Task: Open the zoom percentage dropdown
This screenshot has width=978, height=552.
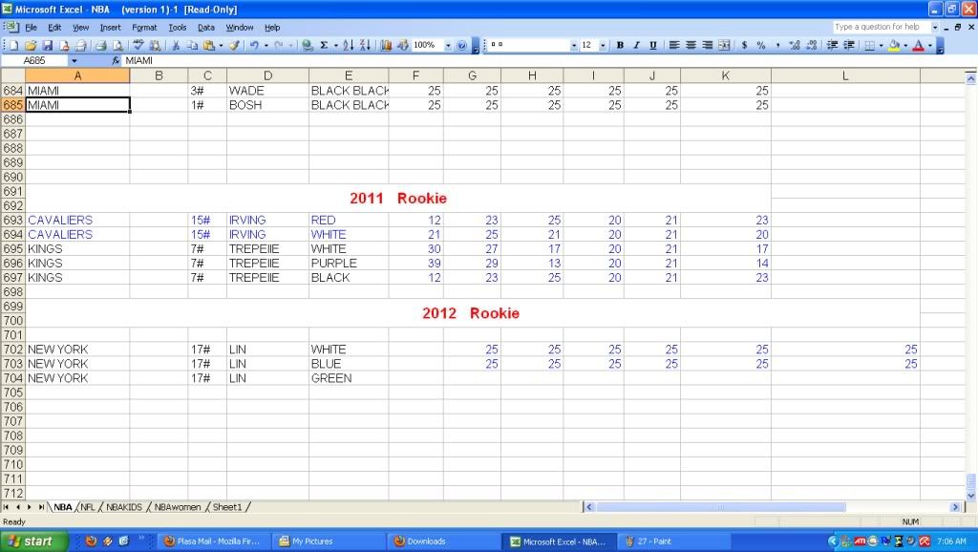Action: [x=447, y=45]
